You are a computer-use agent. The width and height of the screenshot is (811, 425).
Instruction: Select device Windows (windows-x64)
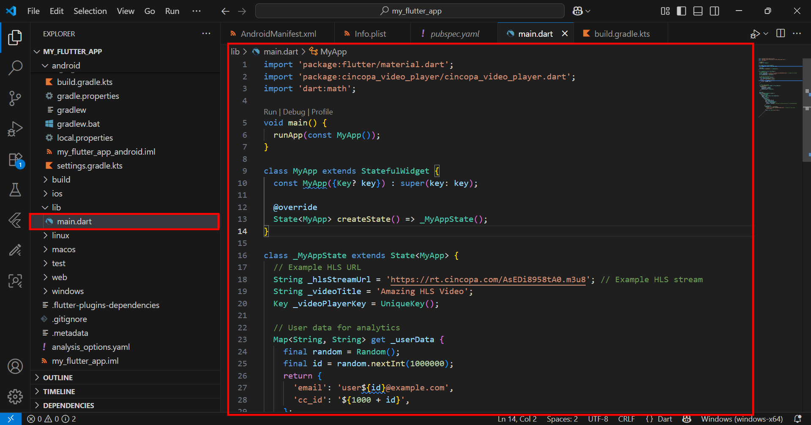742,419
